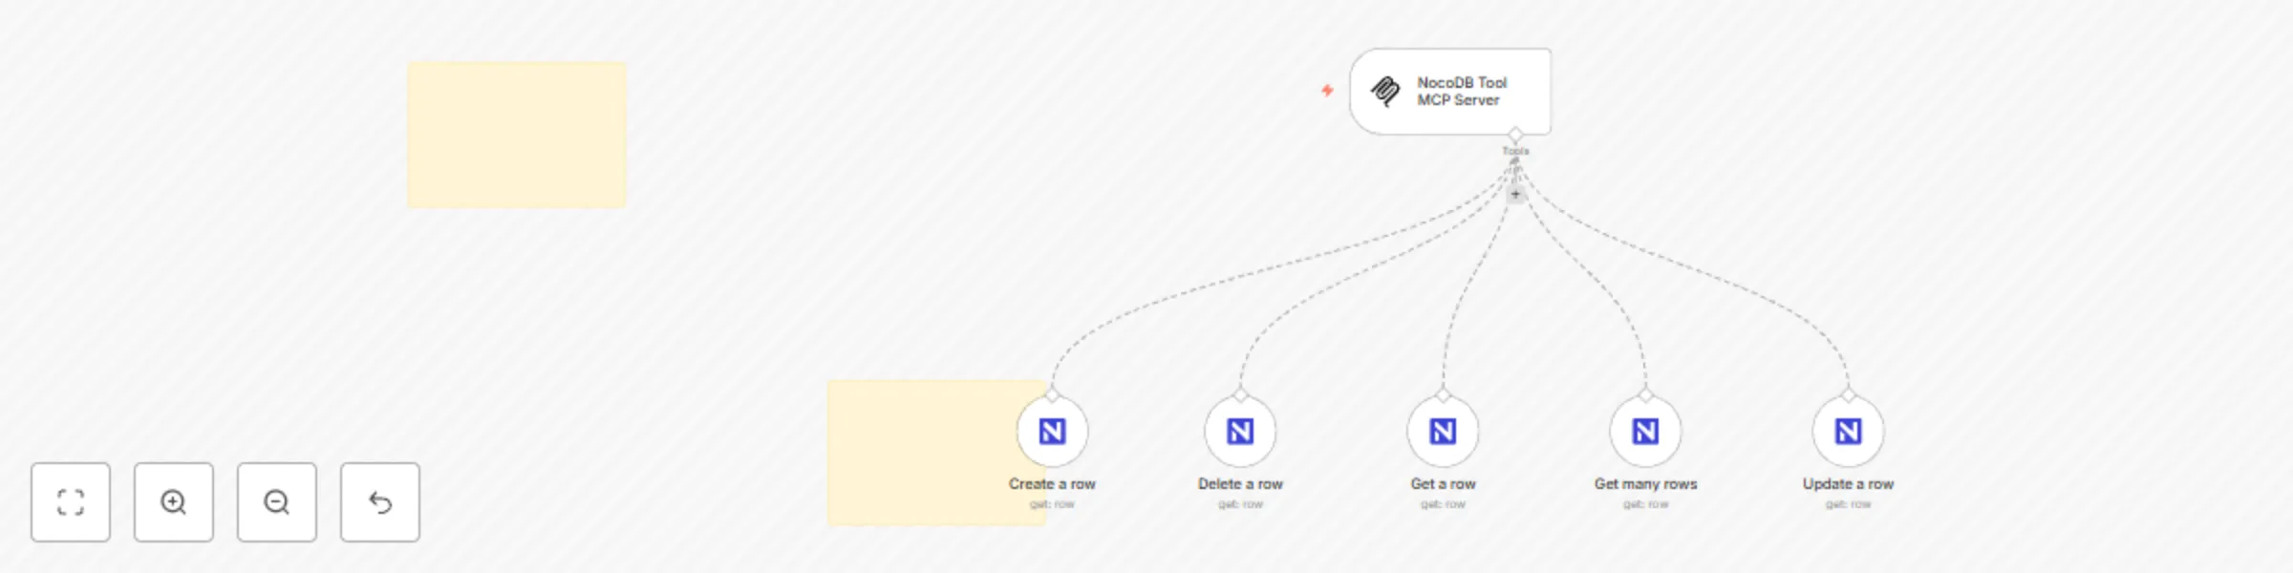Click the 'Create a row' label
2293x573 pixels.
pos(1052,484)
